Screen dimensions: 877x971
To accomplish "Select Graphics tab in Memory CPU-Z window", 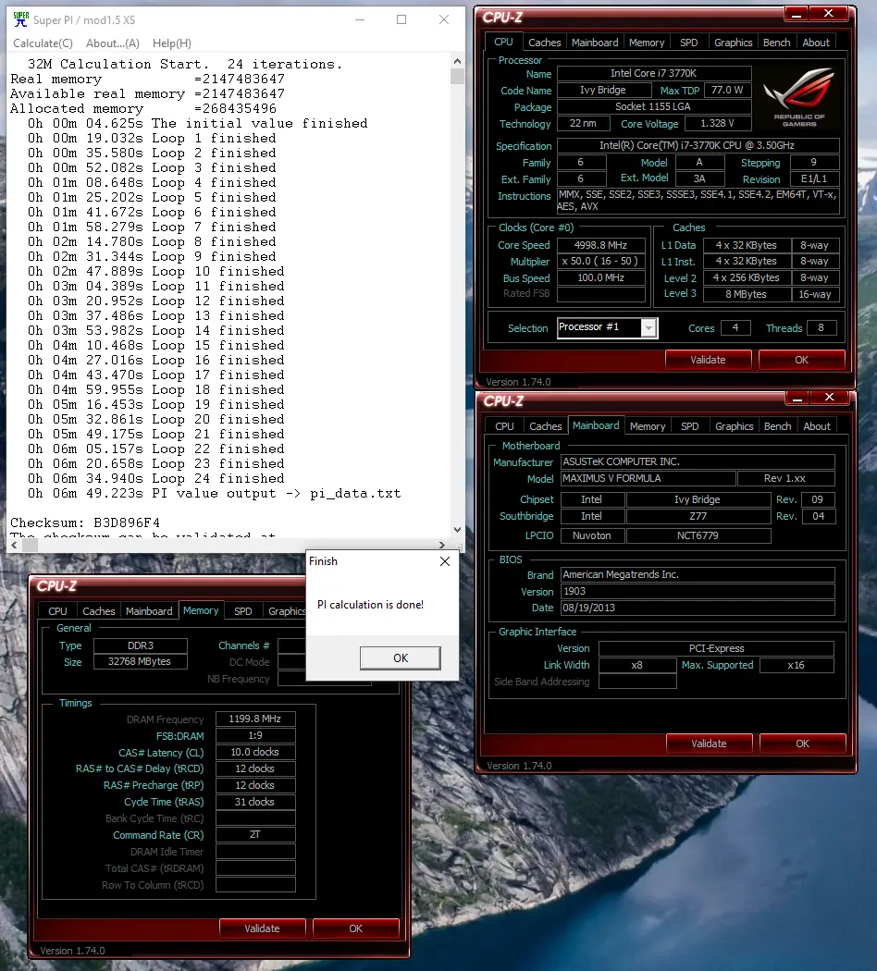I will 285,611.
